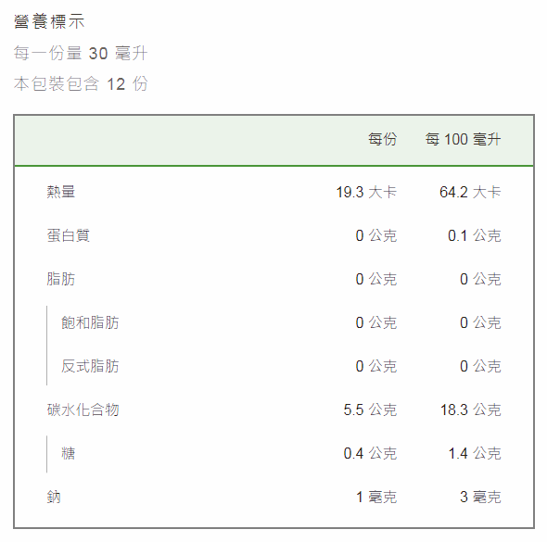Viewport: 547px width, 542px height.
Task: Select the 每一份量 30 毫升 text
Action: [x=81, y=54]
